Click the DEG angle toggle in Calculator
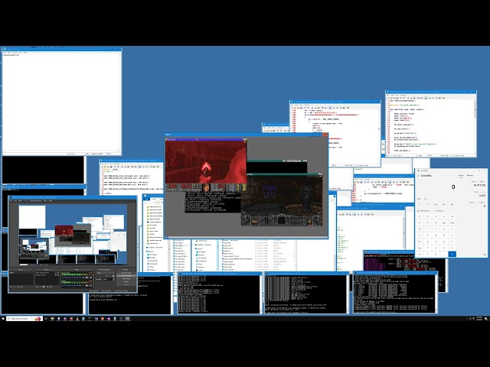Image resolution: width=490 pixels, height=367 pixels. [x=419, y=199]
